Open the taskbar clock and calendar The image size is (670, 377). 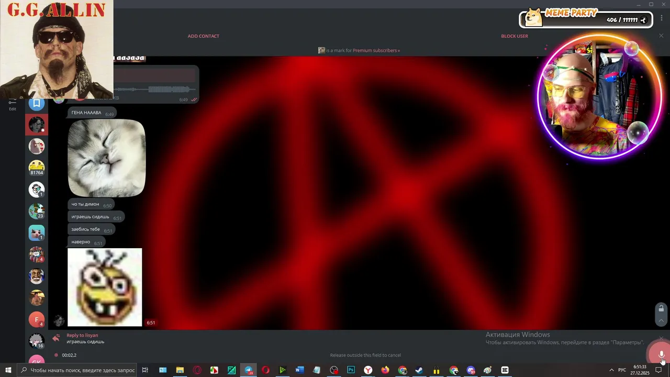coord(640,370)
